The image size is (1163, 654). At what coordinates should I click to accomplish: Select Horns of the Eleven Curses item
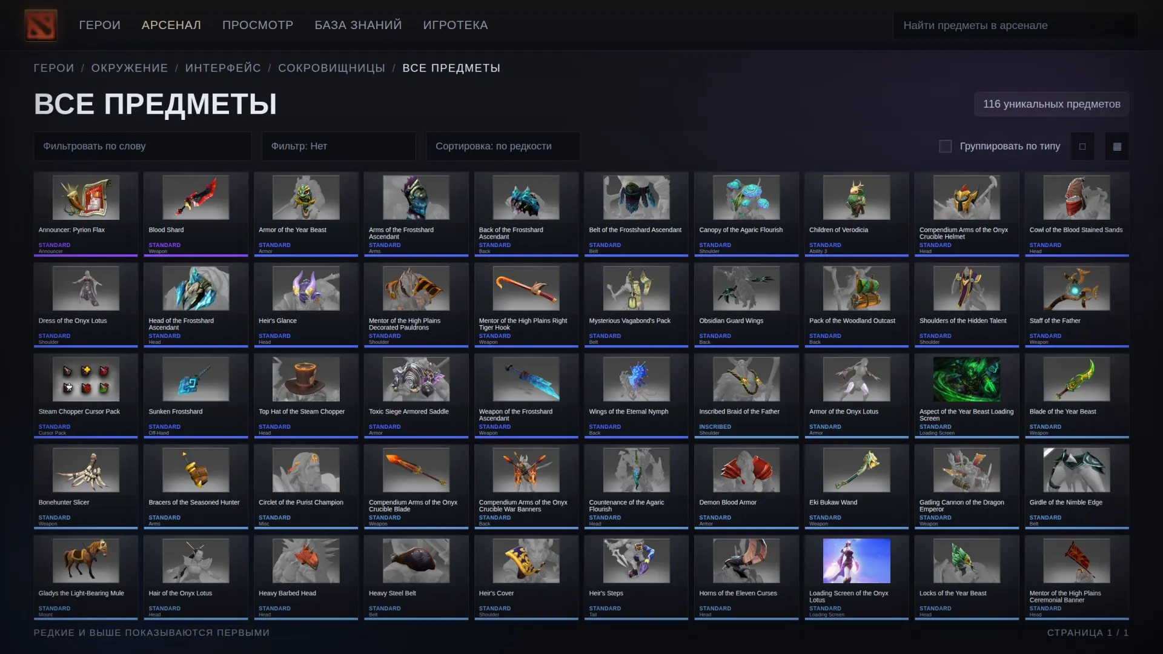coord(746,577)
